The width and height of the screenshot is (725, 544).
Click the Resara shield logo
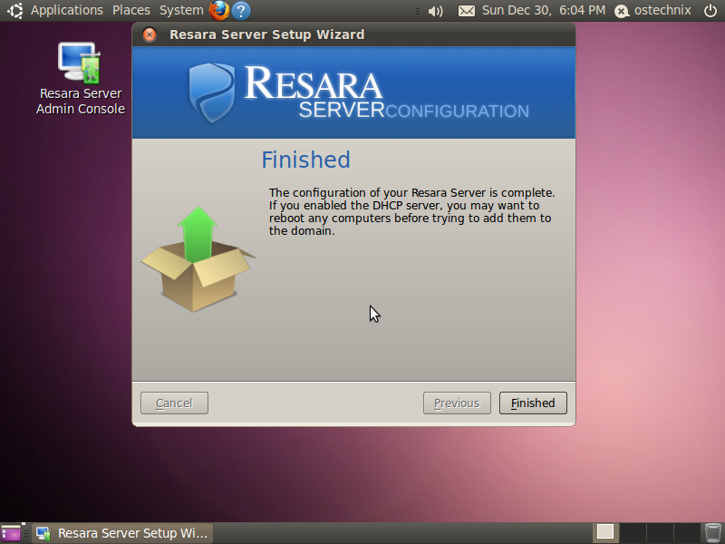pyautogui.click(x=212, y=92)
